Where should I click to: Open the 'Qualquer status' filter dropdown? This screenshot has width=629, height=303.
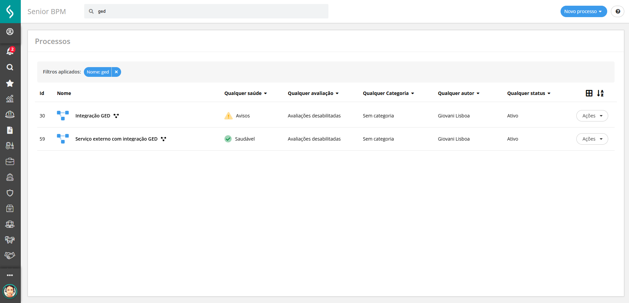529,93
